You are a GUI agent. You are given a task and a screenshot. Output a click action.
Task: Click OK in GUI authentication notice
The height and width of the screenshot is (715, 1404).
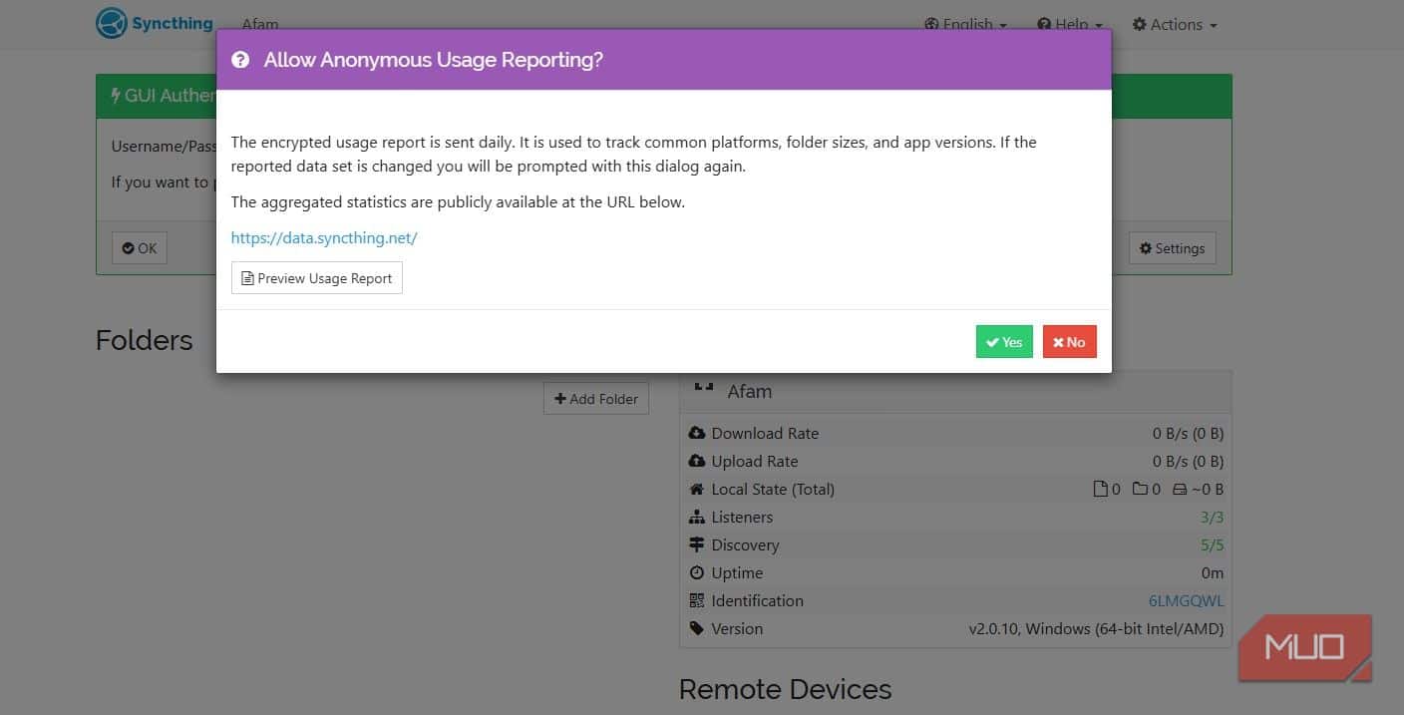[140, 248]
